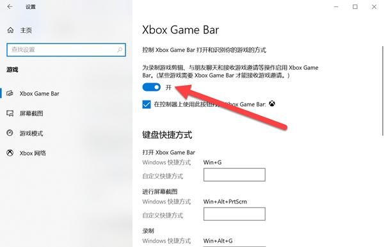Open the 屏幕截图 settings page
384x247 pixels.
pos(31,114)
